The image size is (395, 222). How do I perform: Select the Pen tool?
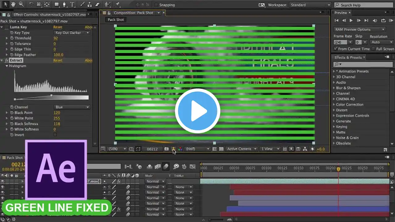(64, 4)
